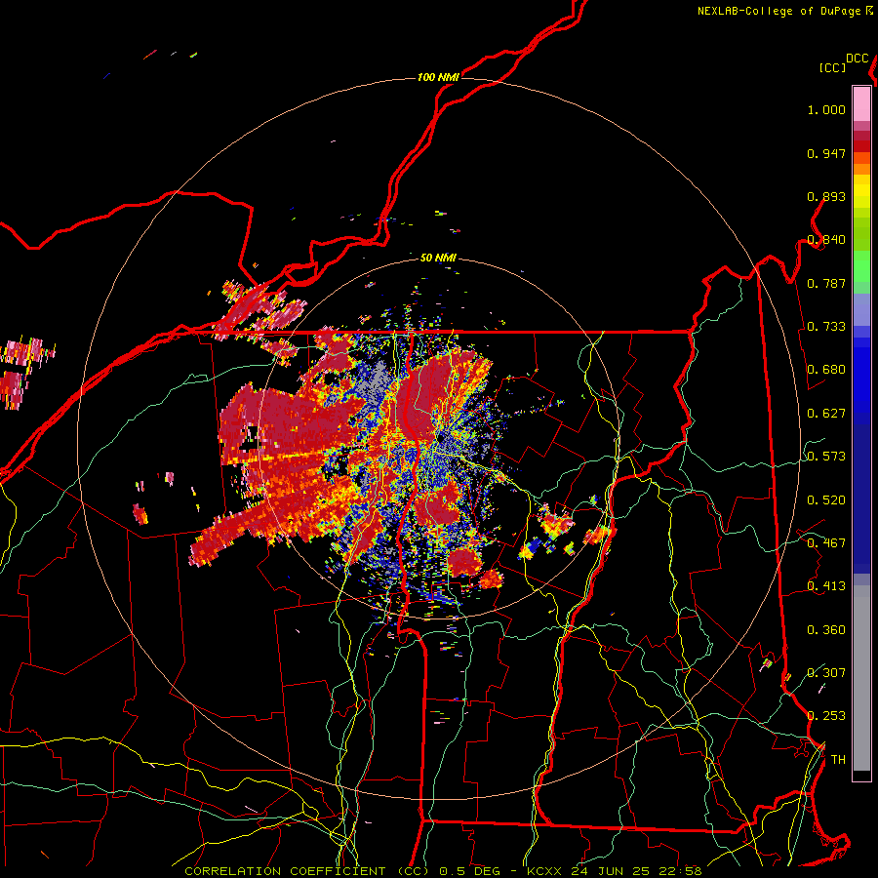Click the 0.840 scale value
Viewport: 878px width, 878px height.
pos(826,240)
